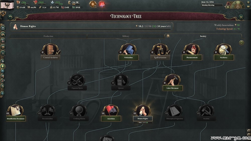The image size is (251, 141).
Task: Open the Society tab
Action: pos(203,36)
